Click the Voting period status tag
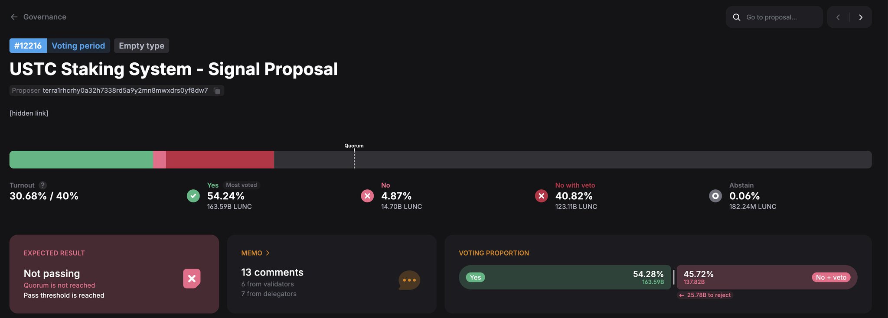The width and height of the screenshot is (888, 318). (78, 46)
